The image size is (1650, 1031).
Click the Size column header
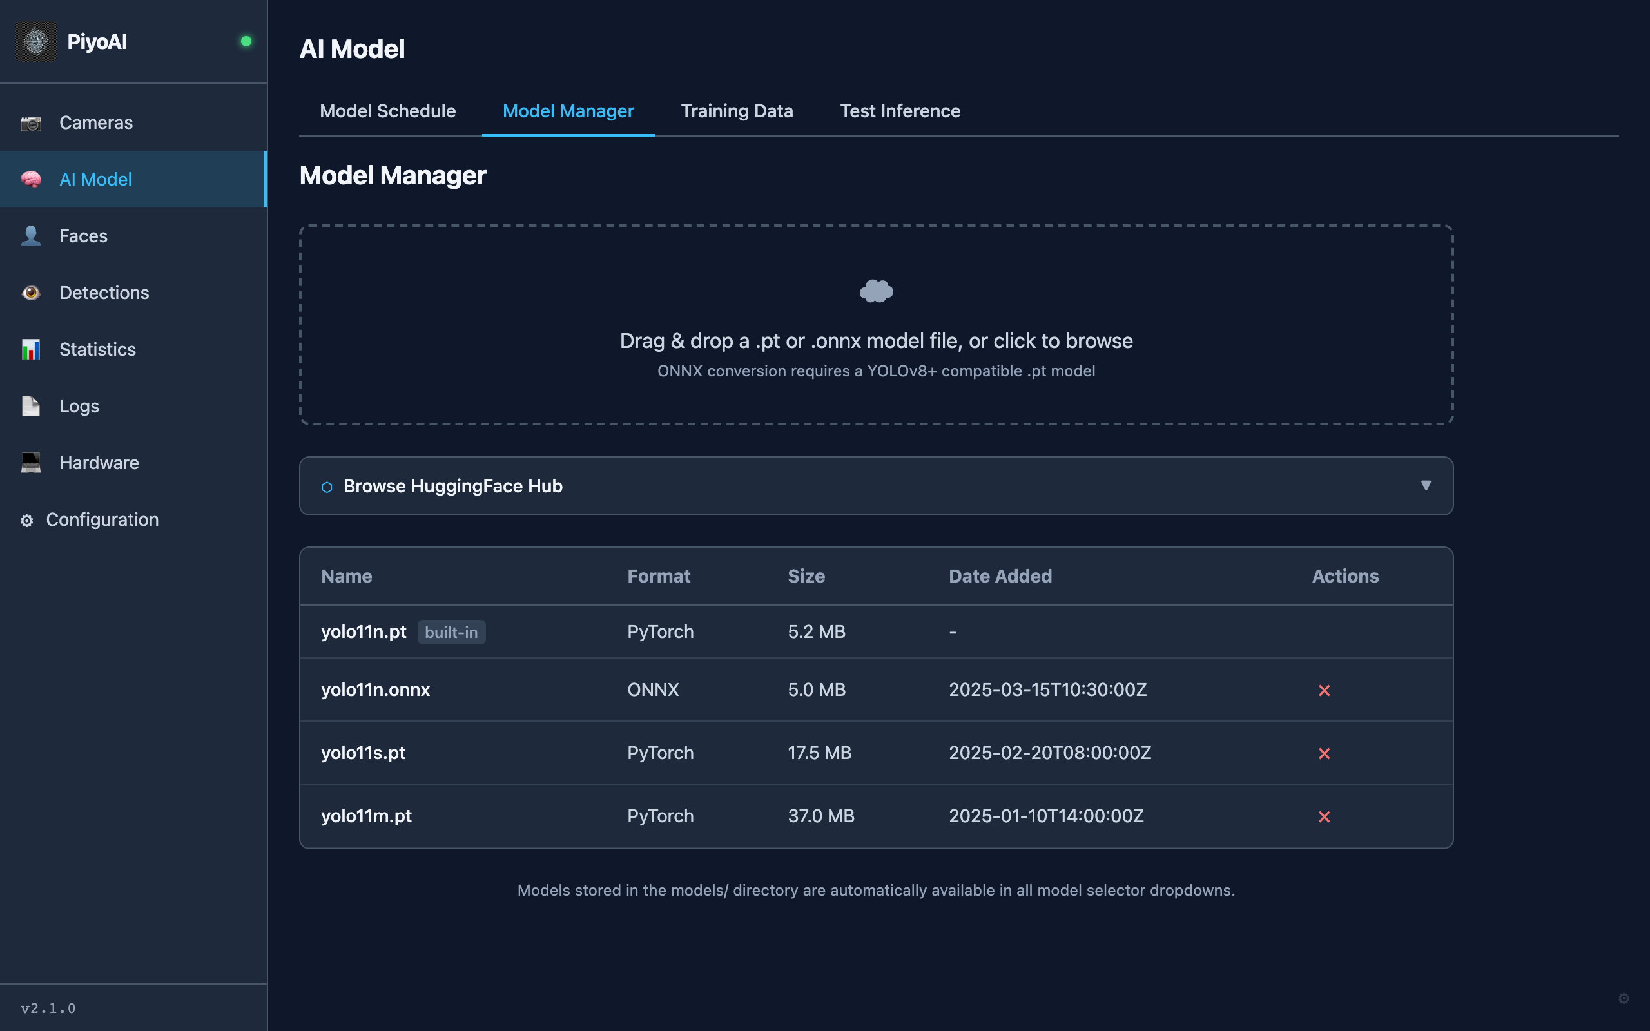(806, 576)
